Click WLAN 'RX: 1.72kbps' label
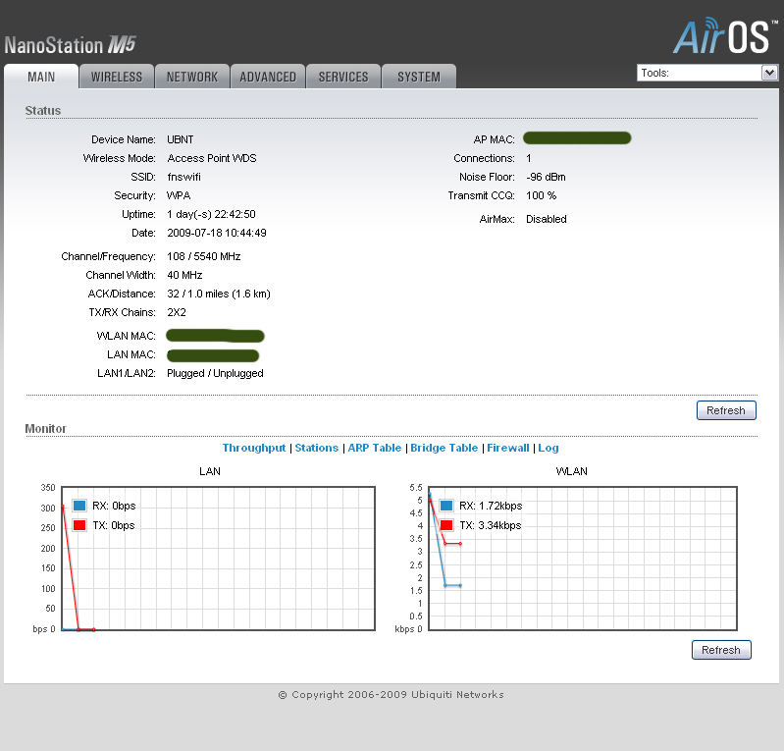The width and height of the screenshot is (784, 751). [x=491, y=506]
